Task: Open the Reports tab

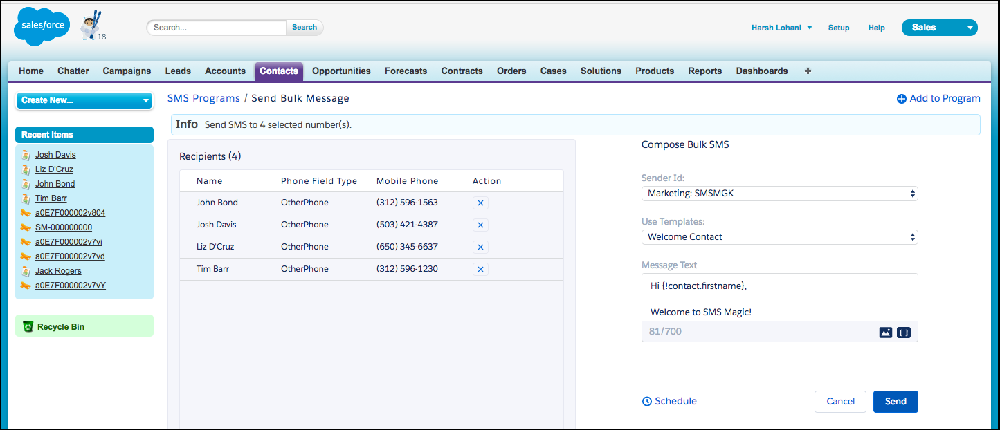Action: click(x=705, y=71)
